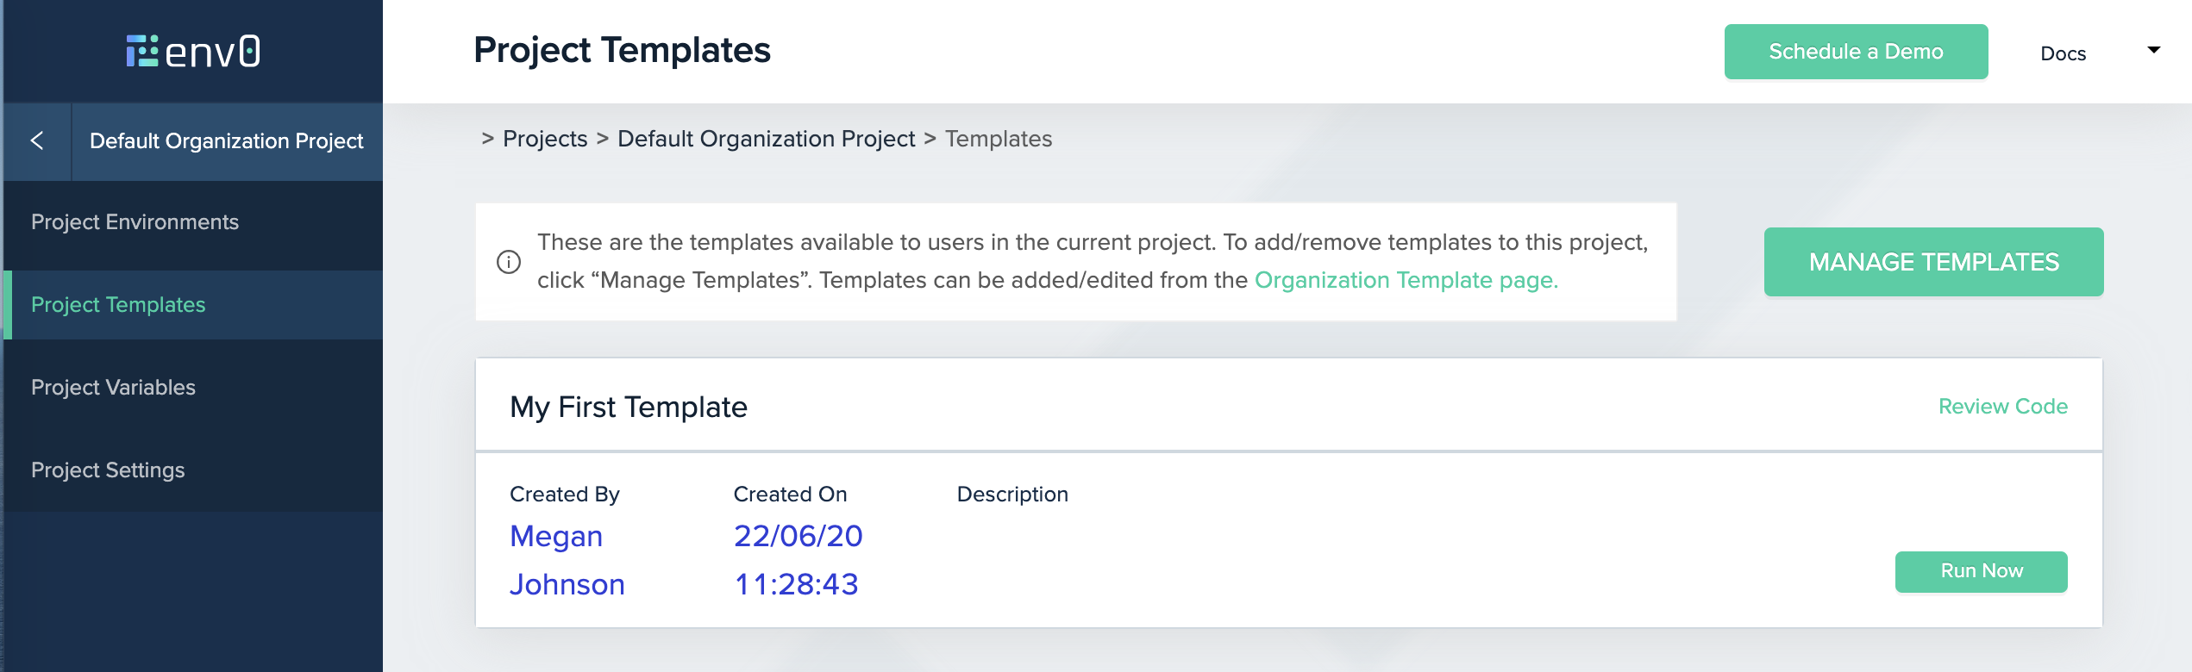Follow the Organization Template page link
This screenshot has height=672, width=2192.
point(1406,281)
